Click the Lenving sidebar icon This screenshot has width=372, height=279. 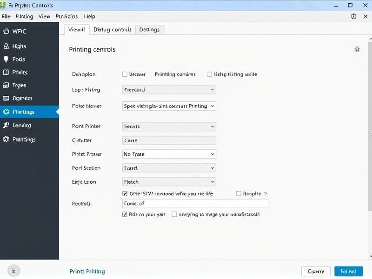(x=6, y=126)
